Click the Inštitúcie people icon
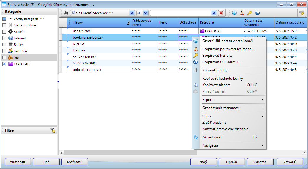Image resolution: width=308 pixels, height=169 pixels. [x=10, y=51]
